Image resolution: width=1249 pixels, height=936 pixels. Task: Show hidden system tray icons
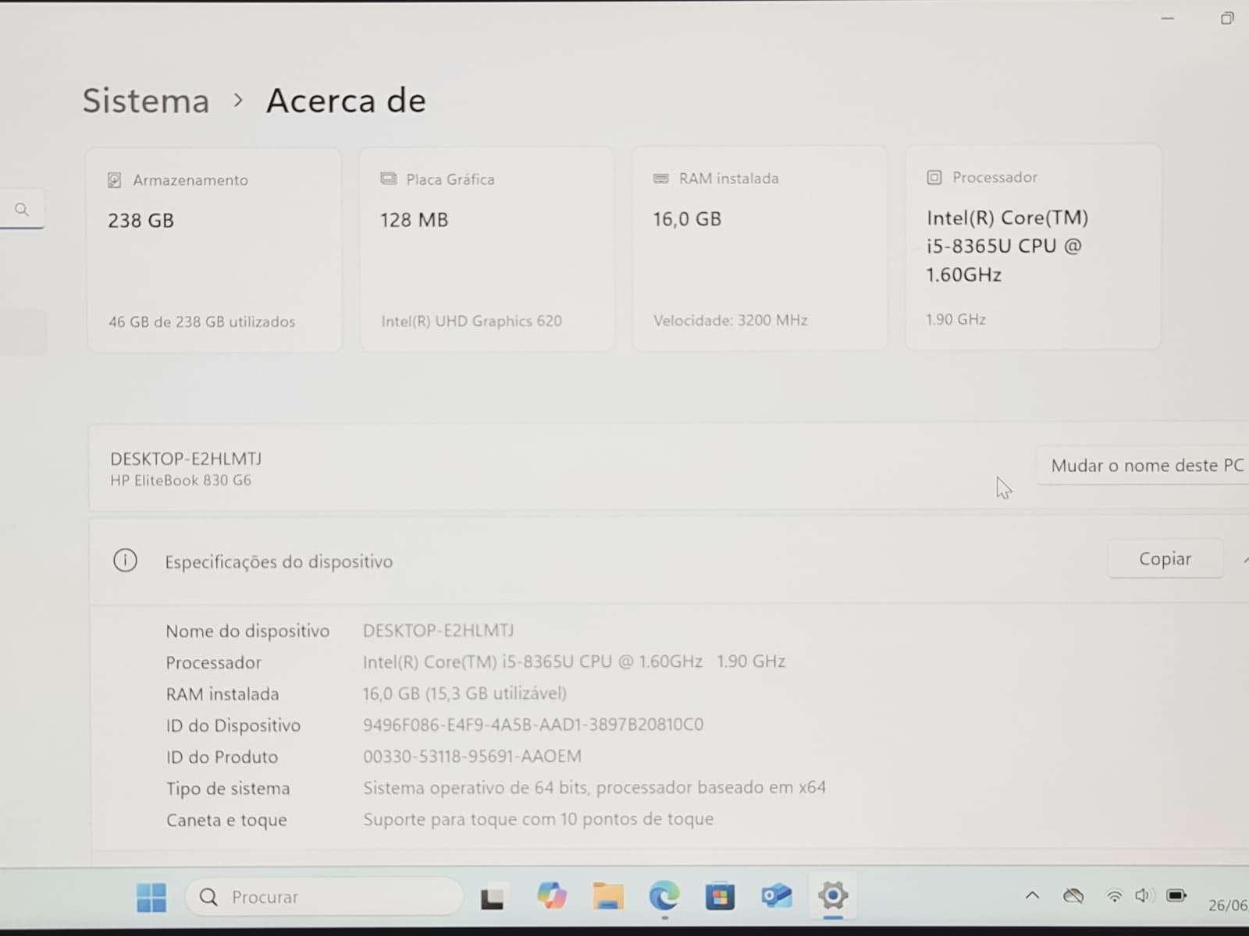(1032, 895)
